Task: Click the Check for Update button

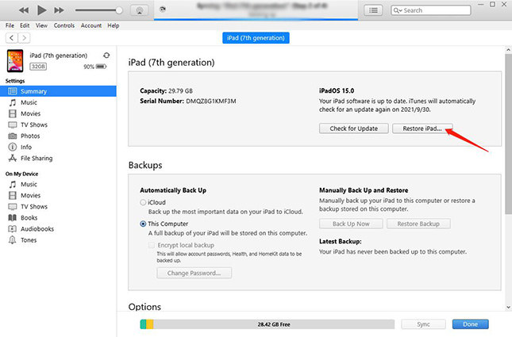Action: pyautogui.click(x=353, y=128)
